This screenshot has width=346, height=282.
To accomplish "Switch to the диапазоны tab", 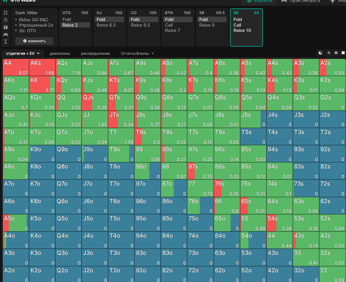I will tap(60, 54).
